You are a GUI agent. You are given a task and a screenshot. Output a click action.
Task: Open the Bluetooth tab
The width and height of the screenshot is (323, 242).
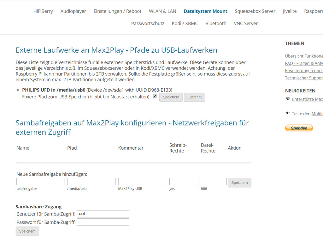pos(216,23)
